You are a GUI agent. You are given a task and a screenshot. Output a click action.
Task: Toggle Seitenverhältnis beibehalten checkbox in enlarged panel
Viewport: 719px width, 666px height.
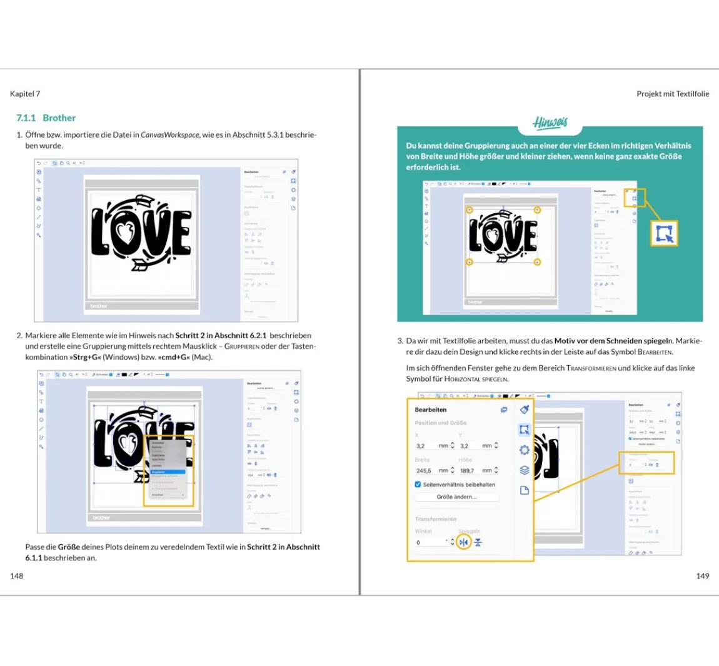point(418,485)
